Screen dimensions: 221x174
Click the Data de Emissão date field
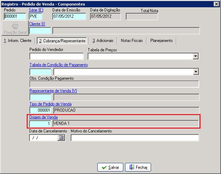pos(69,16)
